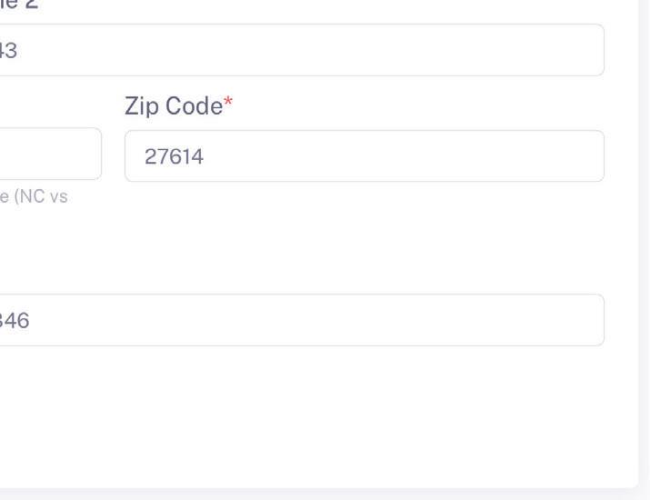Click the red required asterisk after Zip Code
Viewport: 650px width, 500px height.
tap(228, 102)
